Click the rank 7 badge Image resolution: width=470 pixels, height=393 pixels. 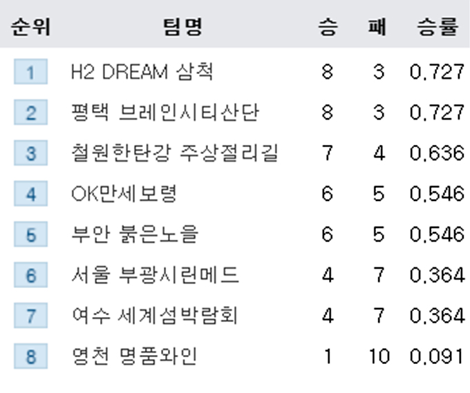[30, 316]
